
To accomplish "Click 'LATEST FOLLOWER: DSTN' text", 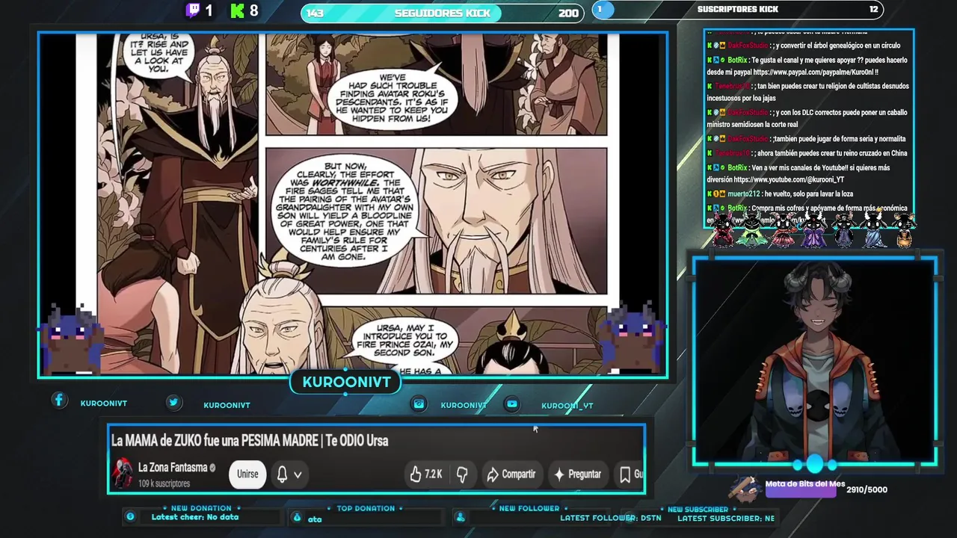I will tap(611, 518).
